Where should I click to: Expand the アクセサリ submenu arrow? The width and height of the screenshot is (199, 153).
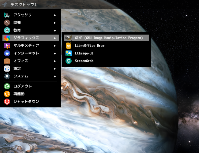click(55, 15)
